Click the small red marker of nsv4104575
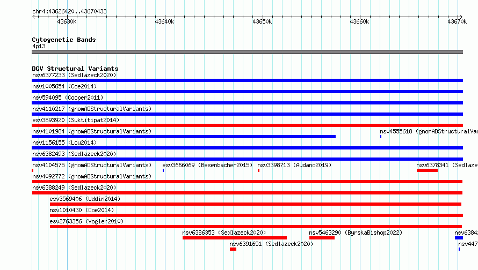The width and height of the screenshot is (478, 270). coord(33,170)
